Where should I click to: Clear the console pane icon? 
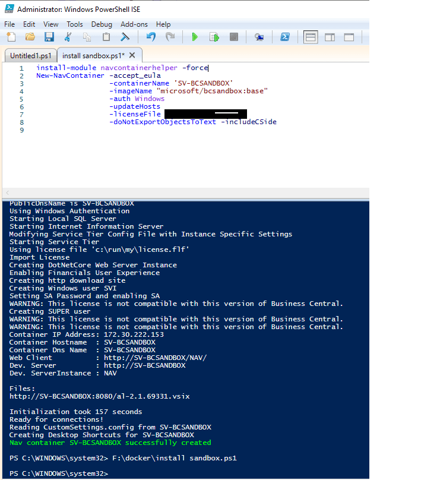click(x=125, y=37)
